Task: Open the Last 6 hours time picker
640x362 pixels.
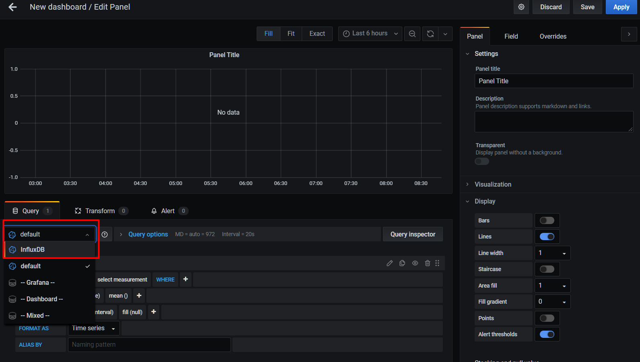Action: [370, 34]
